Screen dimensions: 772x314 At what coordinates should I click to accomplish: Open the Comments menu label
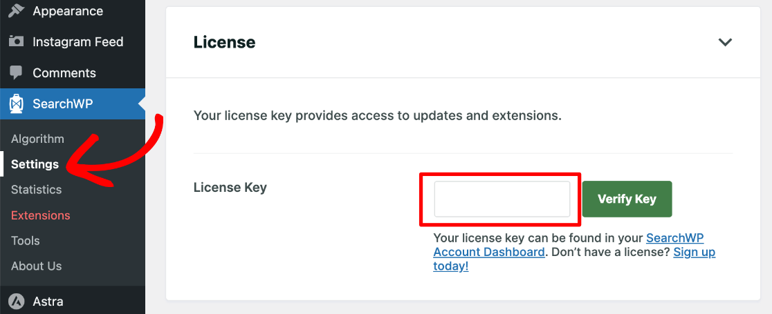click(64, 73)
